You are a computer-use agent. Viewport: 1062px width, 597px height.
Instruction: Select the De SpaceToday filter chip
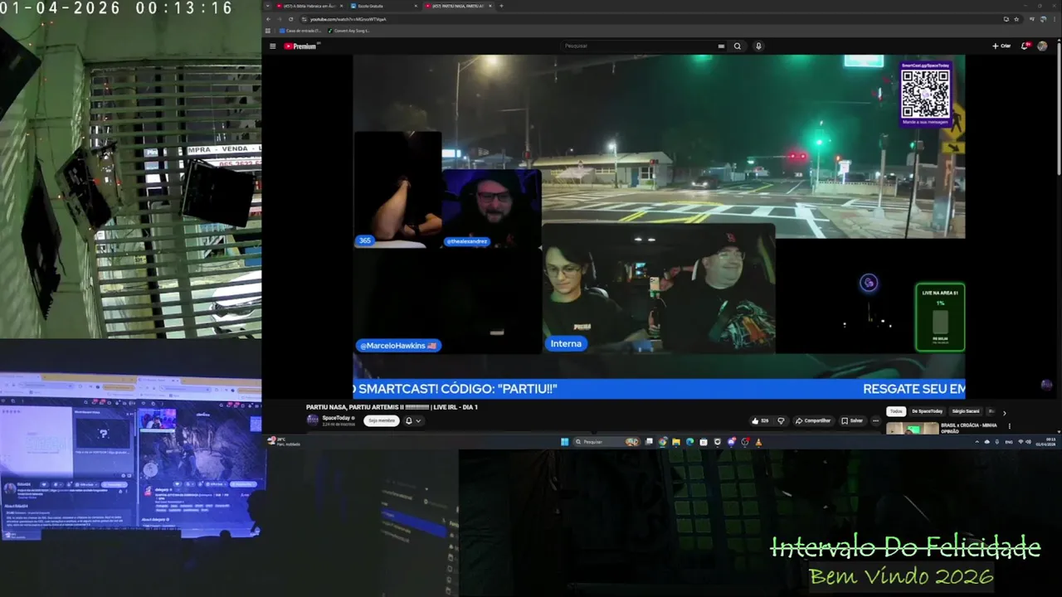[927, 411]
